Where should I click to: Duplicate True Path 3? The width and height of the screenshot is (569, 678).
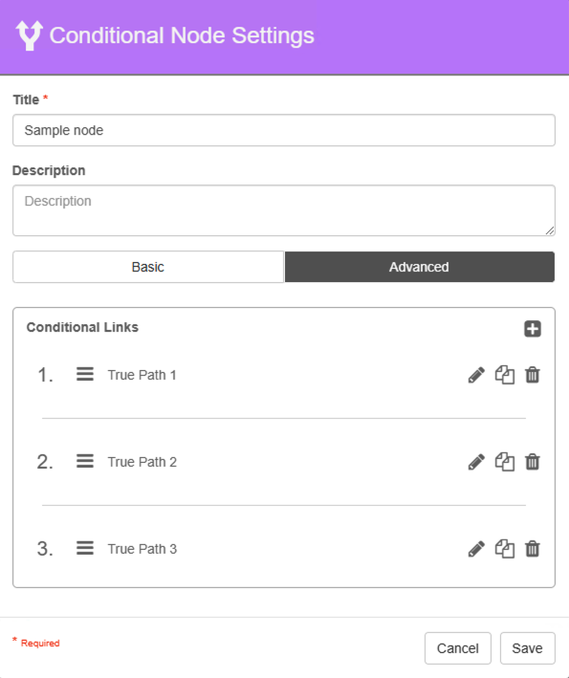[505, 549]
